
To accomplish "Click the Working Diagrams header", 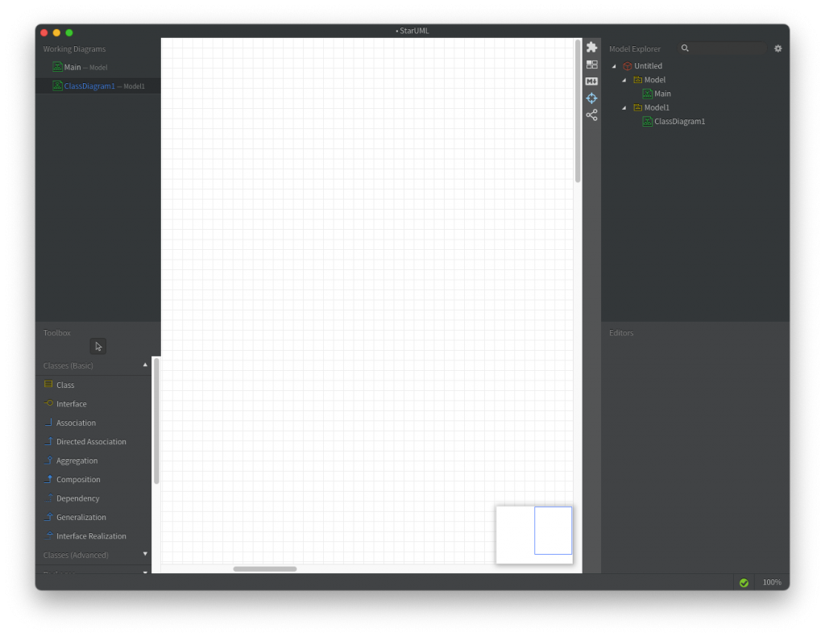I will pos(74,49).
